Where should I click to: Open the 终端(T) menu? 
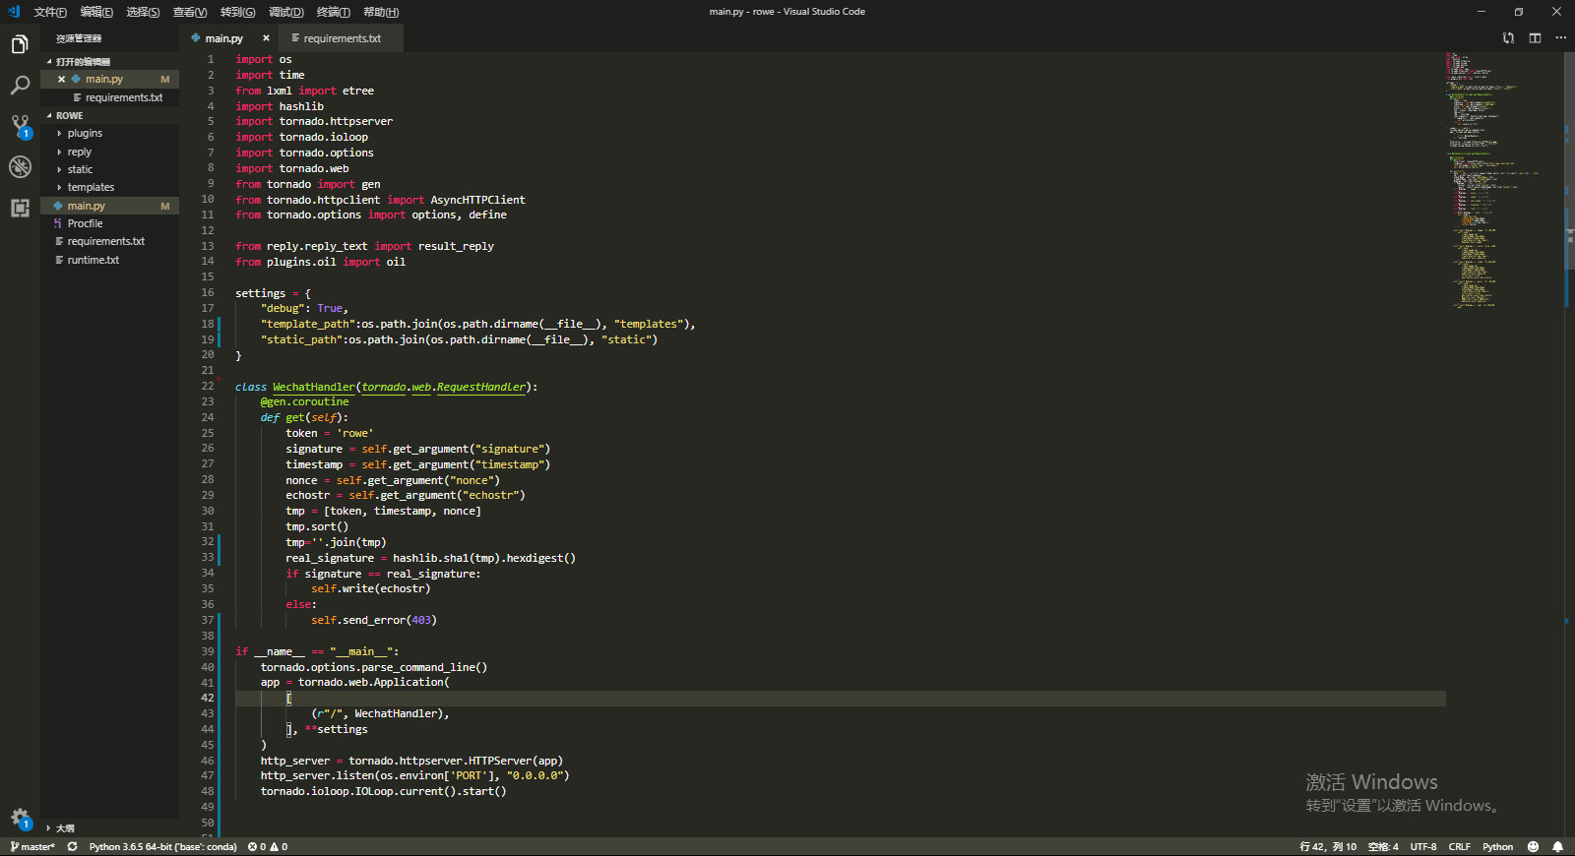(x=334, y=12)
